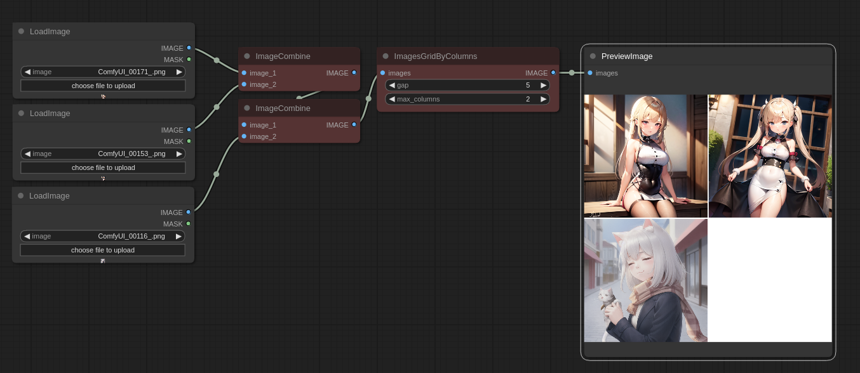
Task: Click the IMAGE output port of the ComfyUI_00153_ LoadImage node
Action: [x=189, y=129]
